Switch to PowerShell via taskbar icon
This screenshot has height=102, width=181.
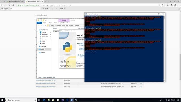tap(72, 100)
